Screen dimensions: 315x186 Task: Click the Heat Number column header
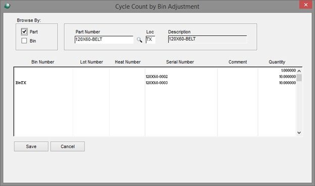(128, 62)
